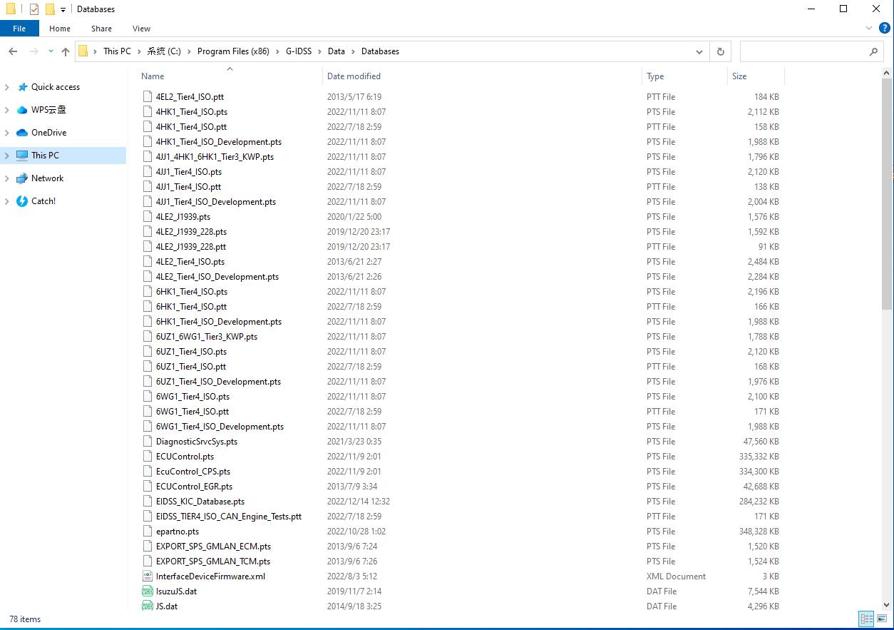Select file epartno.pts
The image size is (894, 630).
coord(178,532)
